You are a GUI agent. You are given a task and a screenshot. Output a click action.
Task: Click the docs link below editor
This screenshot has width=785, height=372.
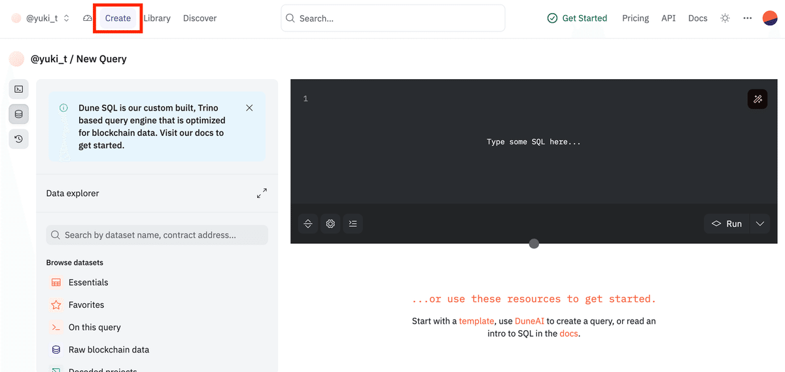pyautogui.click(x=568, y=333)
